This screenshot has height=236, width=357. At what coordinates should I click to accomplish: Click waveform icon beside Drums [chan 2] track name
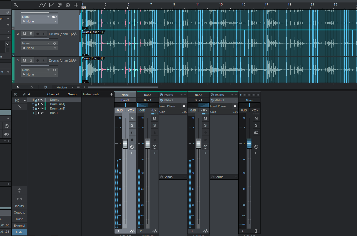pyautogui.click(x=74, y=61)
